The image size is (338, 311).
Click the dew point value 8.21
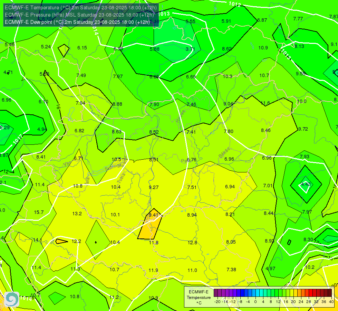point(230,214)
